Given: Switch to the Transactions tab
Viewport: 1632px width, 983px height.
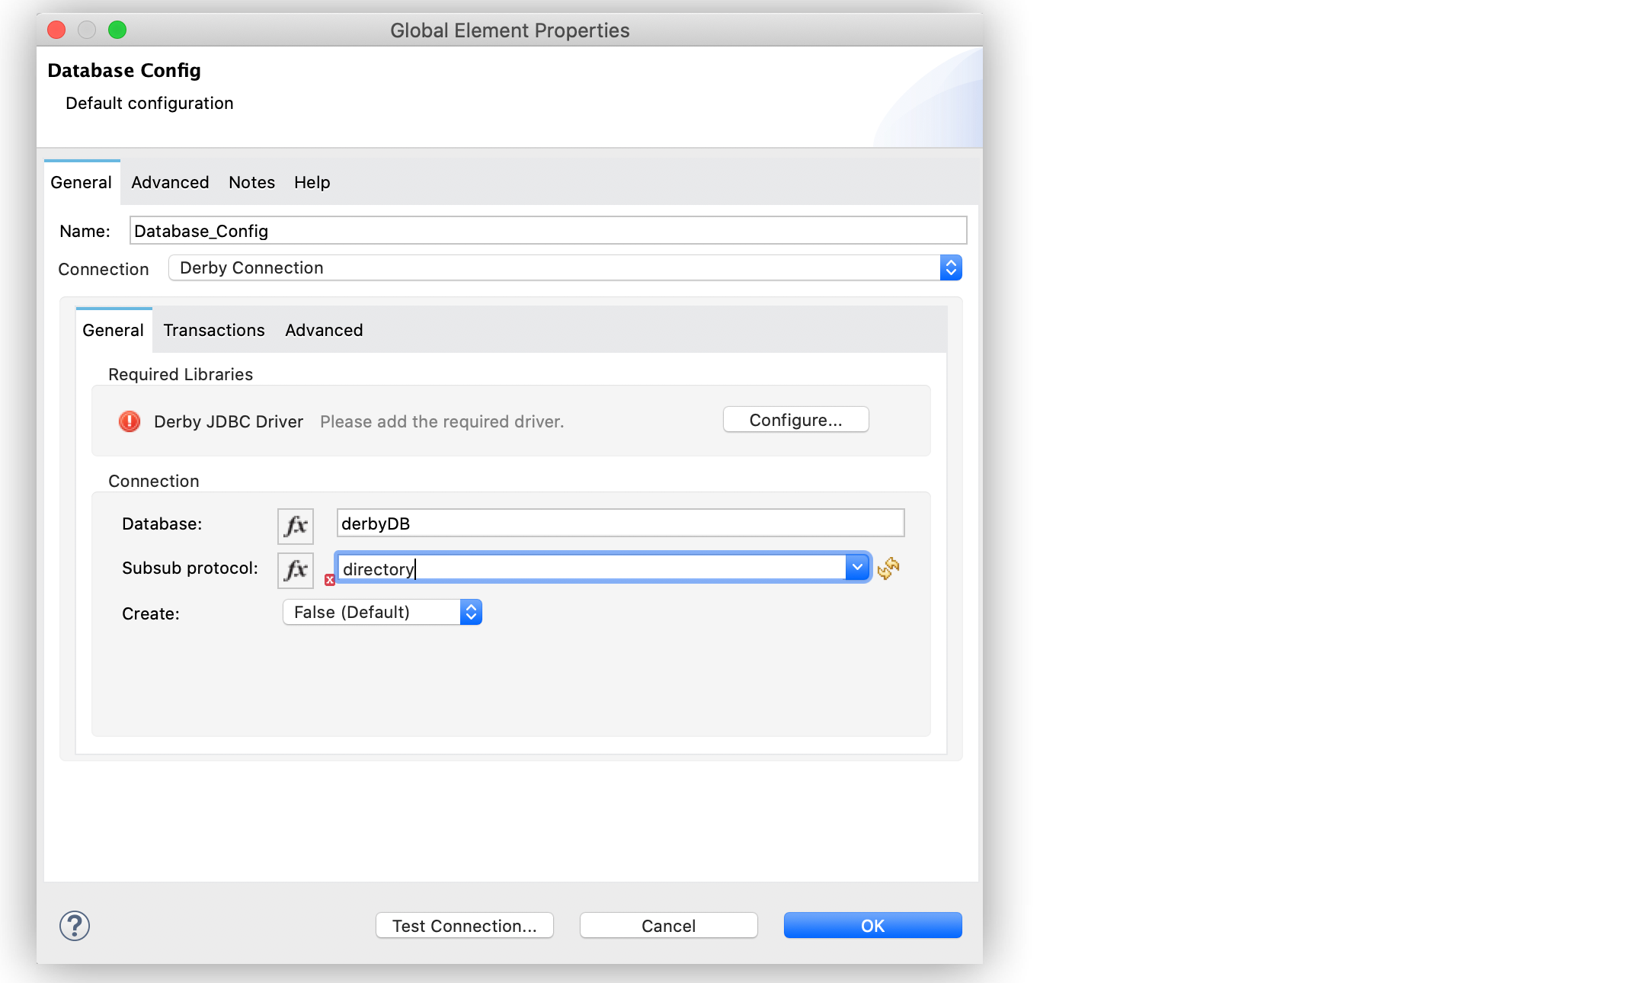Looking at the screenshot, I should [215, 330].
